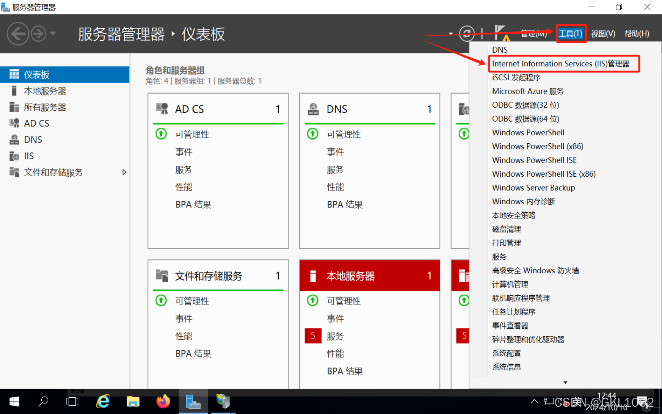Open 联机响应程序管理
The width and height of the screenshot is (662, 414).
pos(521,298)
